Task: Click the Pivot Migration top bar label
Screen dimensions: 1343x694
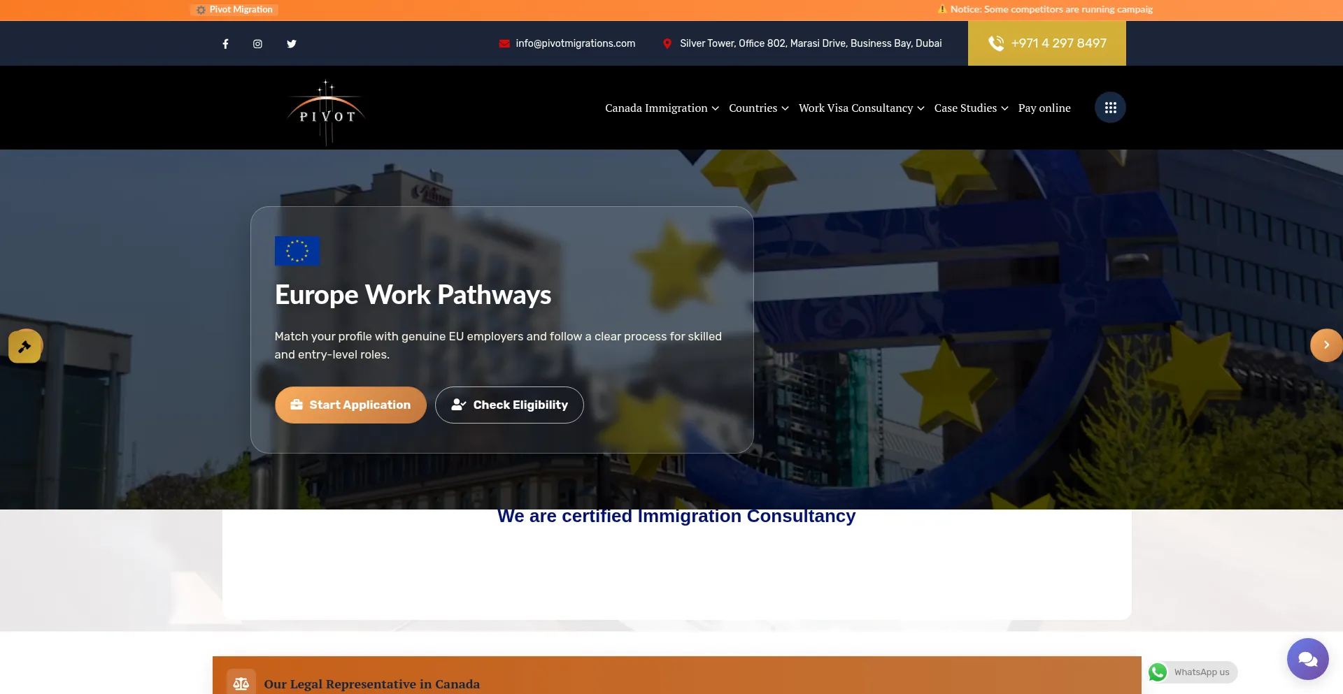Action: [235, 10]
